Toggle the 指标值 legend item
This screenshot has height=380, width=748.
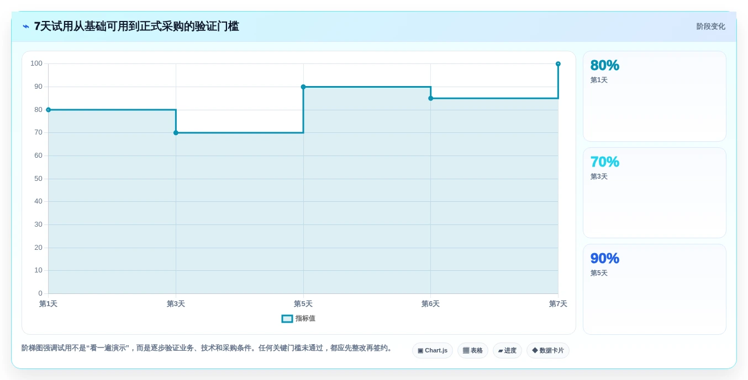[298, 318]
